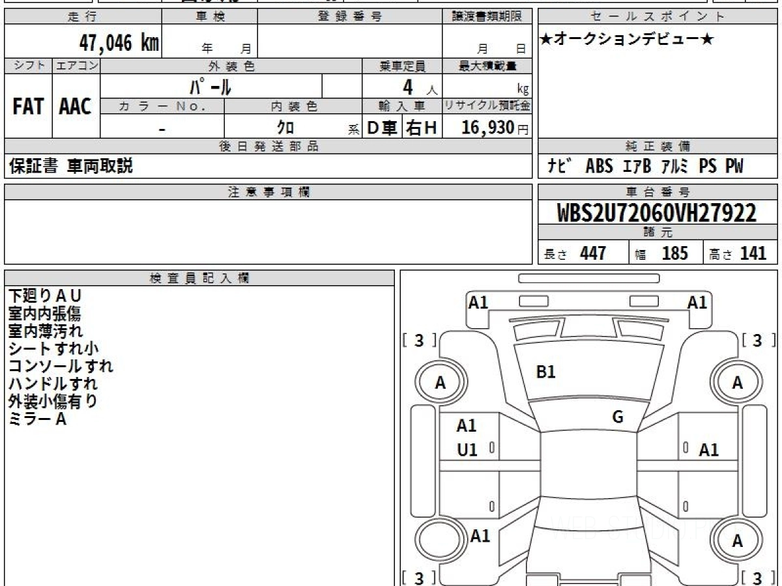Select the recycle deposit amount 16,930円
Screen dimensions: 782x586
tap(495, 128)
